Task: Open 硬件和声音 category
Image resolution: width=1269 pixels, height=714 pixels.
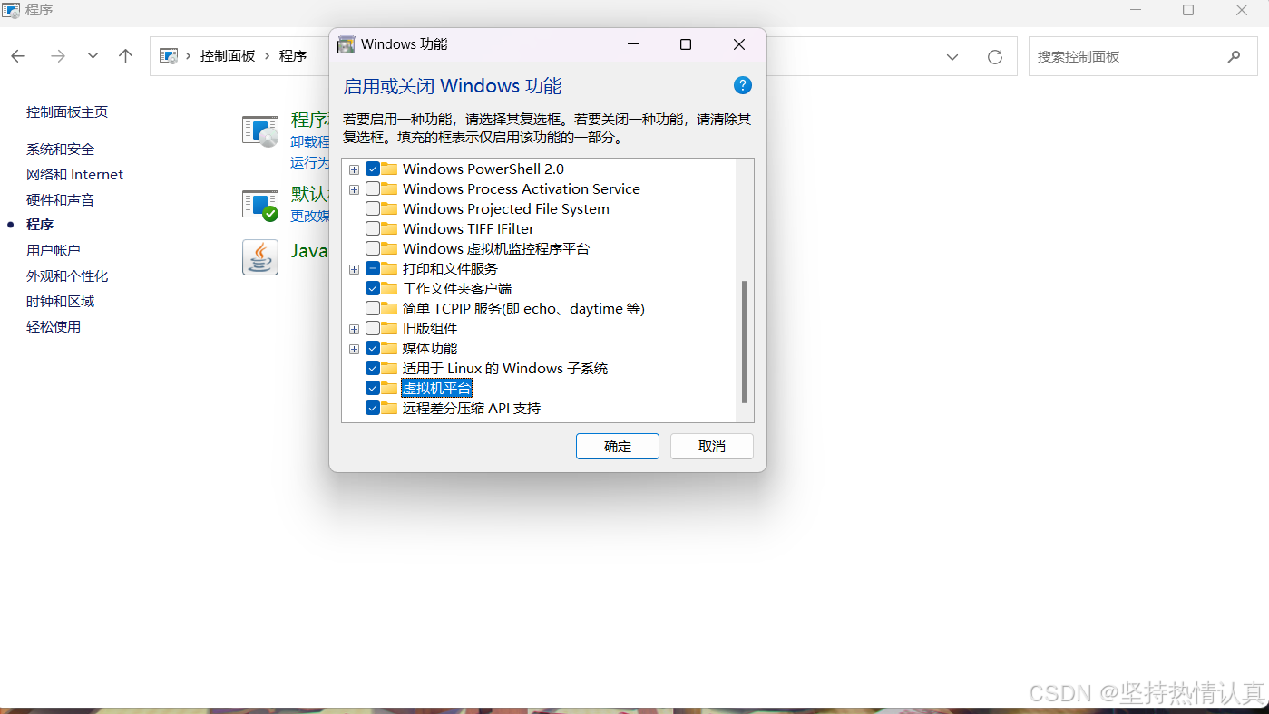Action: point(60,199)
